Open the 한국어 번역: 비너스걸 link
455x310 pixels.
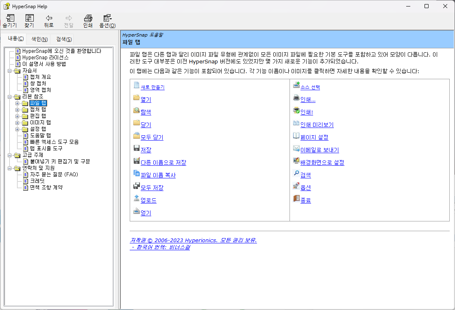tap(160, 247)
